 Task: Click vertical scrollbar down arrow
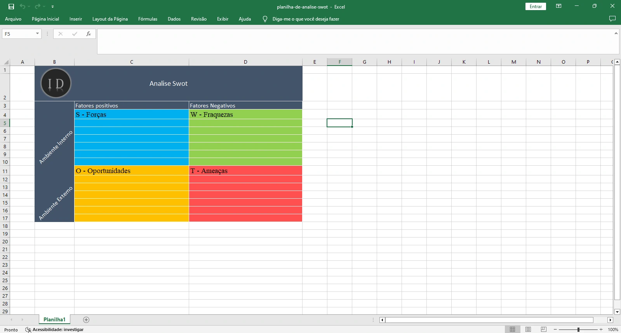click(617, 312)
